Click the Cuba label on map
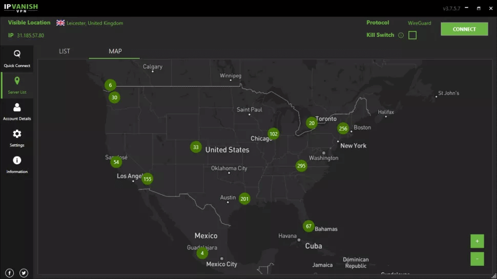Image resolution: width=497 pixels, height=279 pixels. (x=314, y=246)
